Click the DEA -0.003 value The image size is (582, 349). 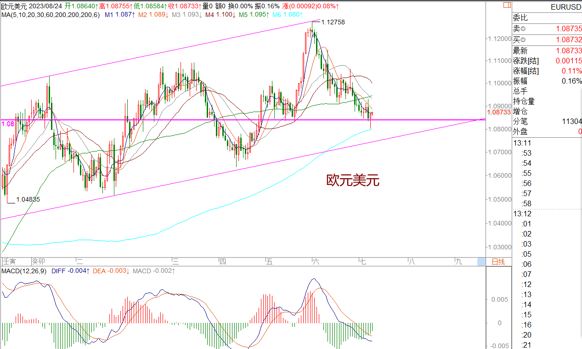(111, 271)
